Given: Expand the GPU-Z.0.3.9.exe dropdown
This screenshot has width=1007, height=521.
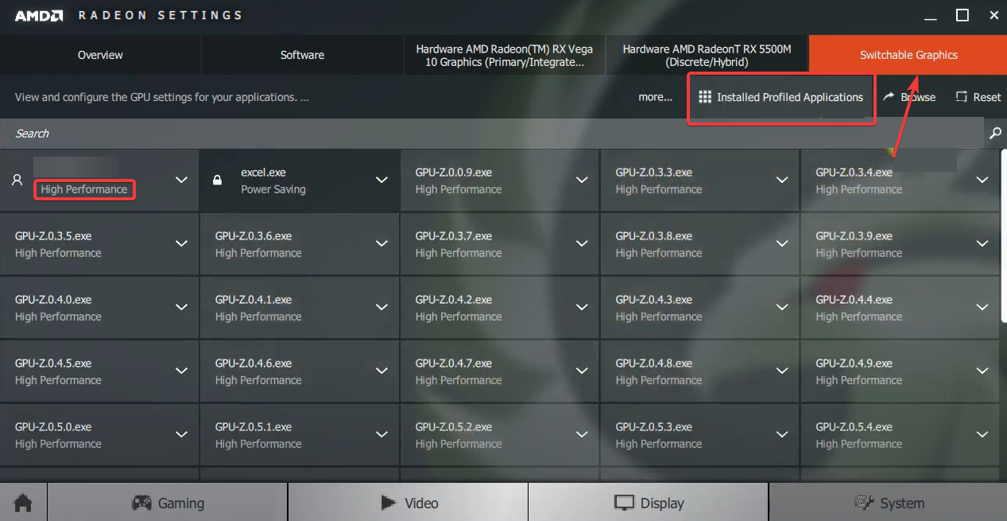Looking at the screenshot, I should (982, 243).
